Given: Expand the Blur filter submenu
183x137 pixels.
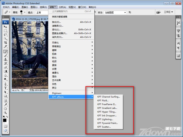Looking at the screenshot, I should point(71,50).
